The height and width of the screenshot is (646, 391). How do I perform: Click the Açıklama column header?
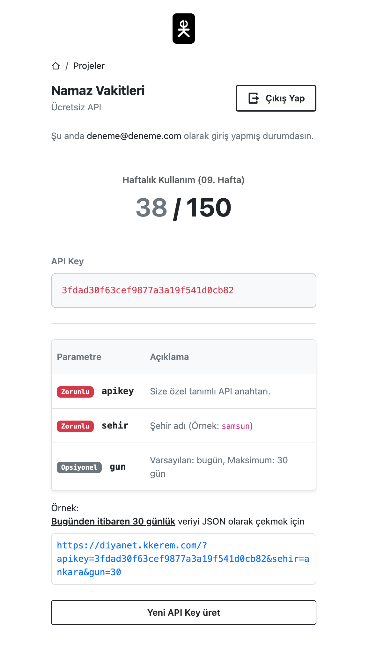[x=169, y=357]
